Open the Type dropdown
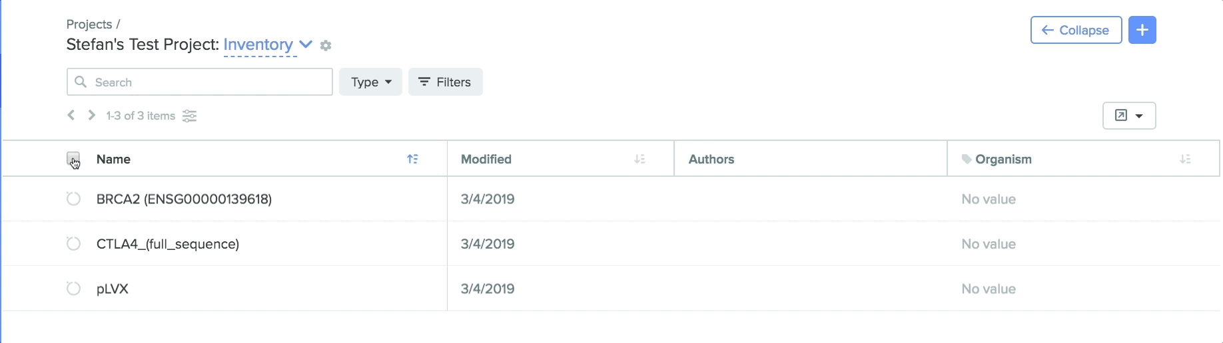Viewport: 1223px width, 343px height. [370, 82]
